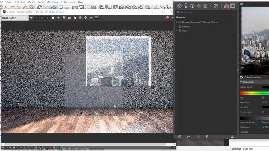The height and width of the screenshot is (151, 269).
Task: Open the Lightness Mode dropdown
Action: pos(265,122)
